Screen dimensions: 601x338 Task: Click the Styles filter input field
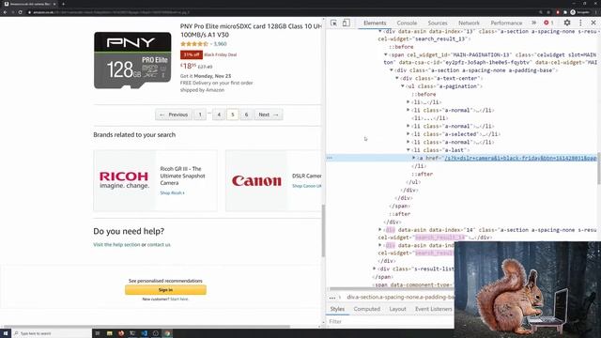pos(391,321)
